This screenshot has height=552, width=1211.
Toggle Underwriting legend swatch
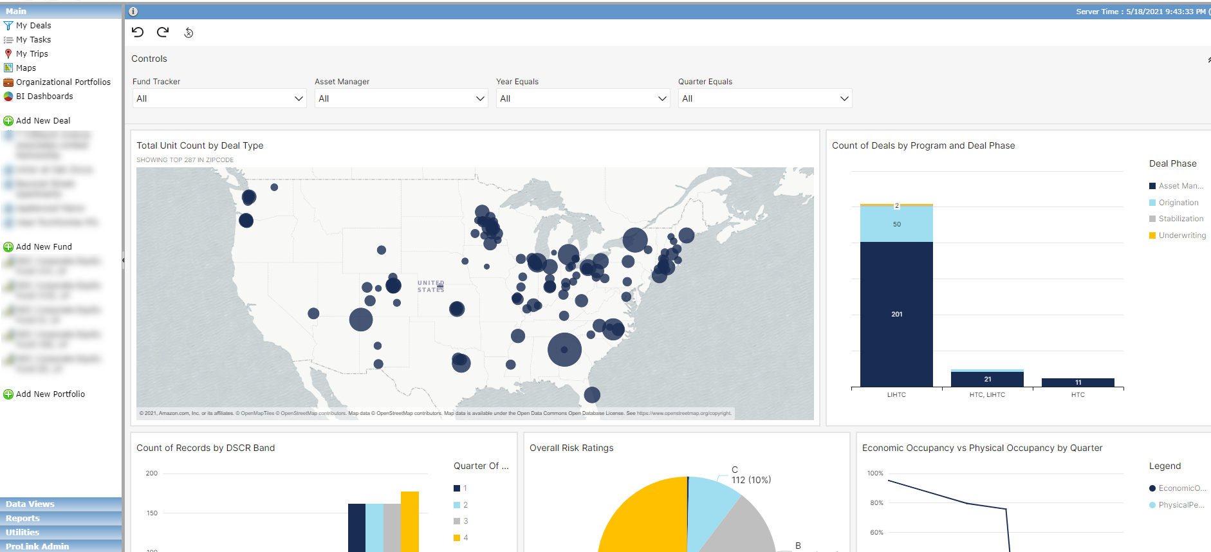pyautogui.click(x=1152, y=235)
